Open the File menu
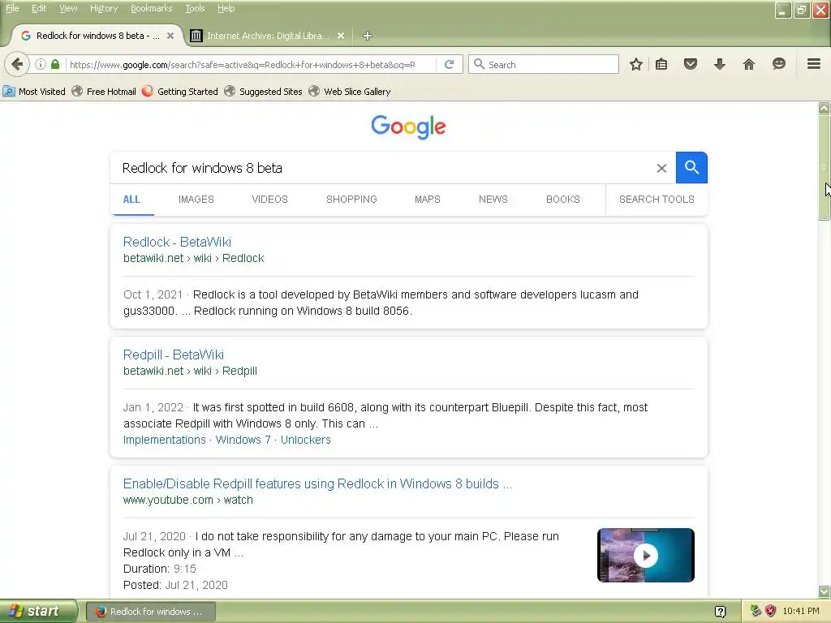Screen dimensions: 831x623 point(12,8)
